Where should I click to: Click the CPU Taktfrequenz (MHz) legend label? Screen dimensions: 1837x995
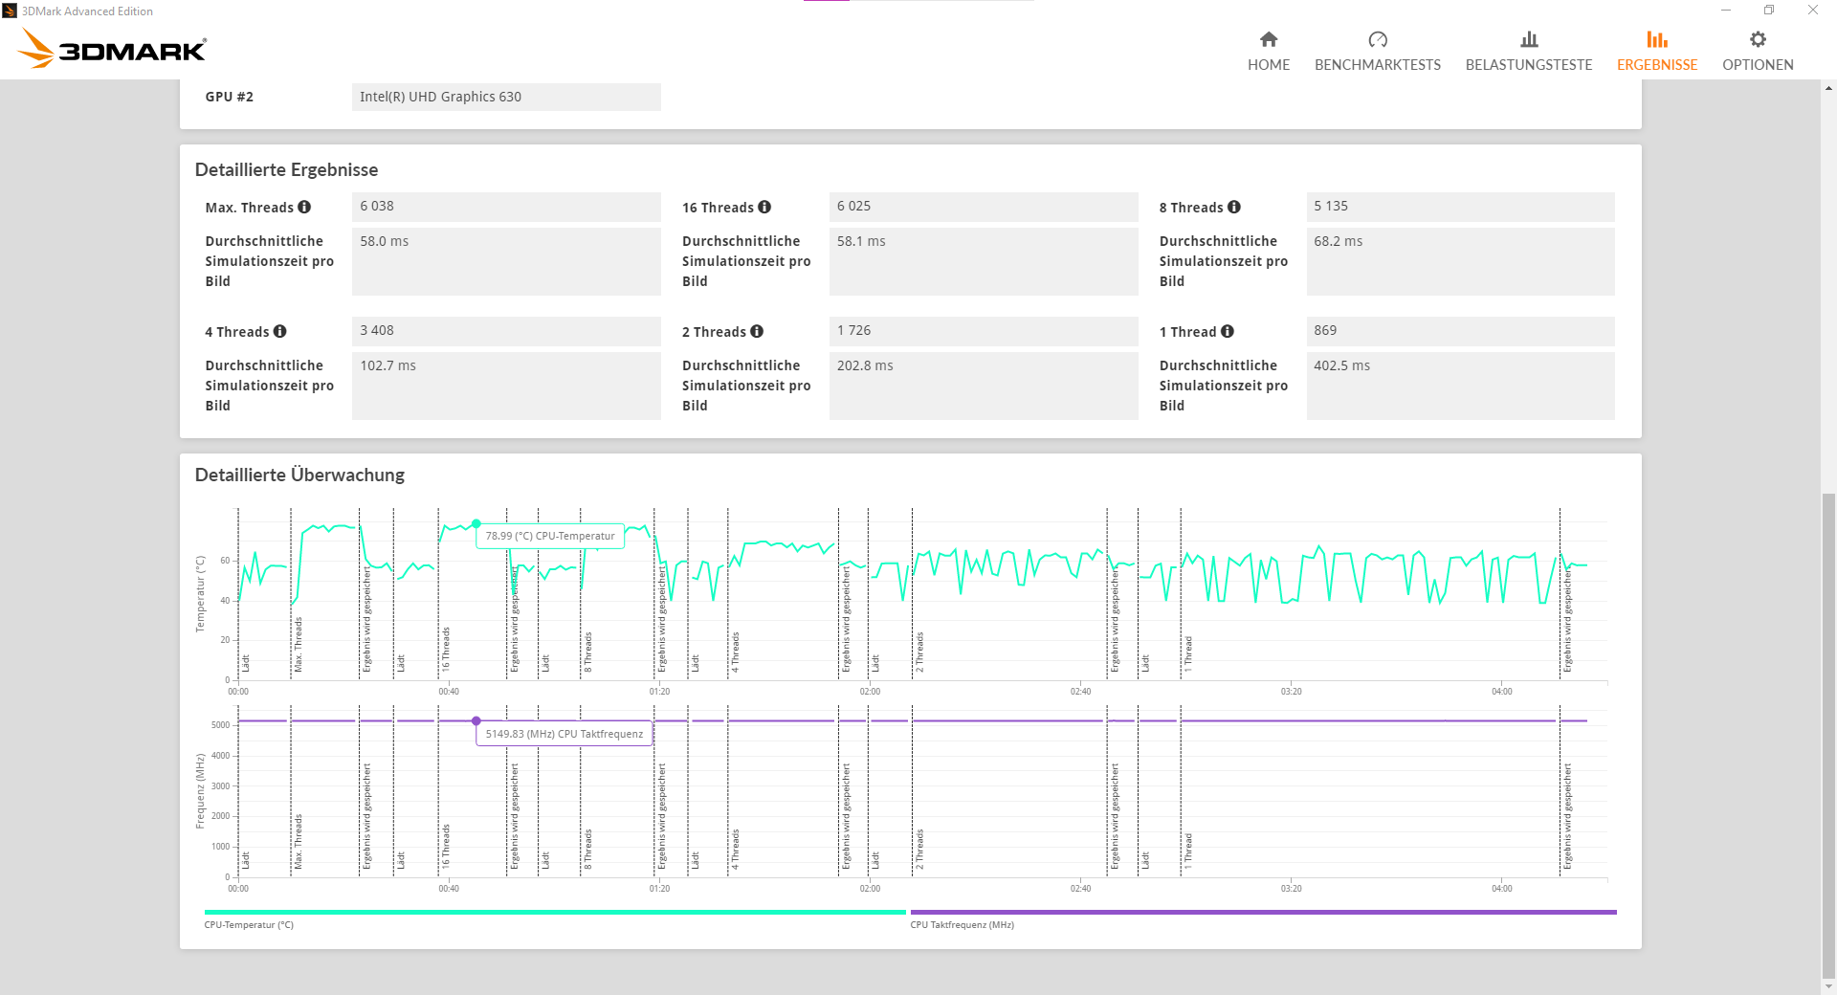click(x=963, y=925)
